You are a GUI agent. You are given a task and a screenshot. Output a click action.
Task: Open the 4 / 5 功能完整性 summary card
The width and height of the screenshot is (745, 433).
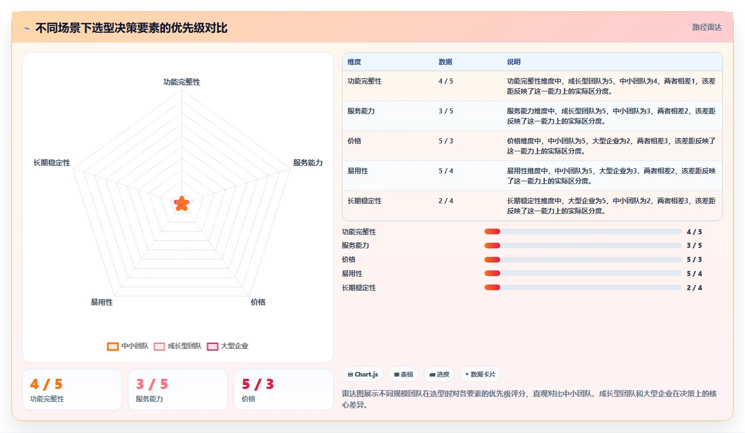tap(72, 390)
